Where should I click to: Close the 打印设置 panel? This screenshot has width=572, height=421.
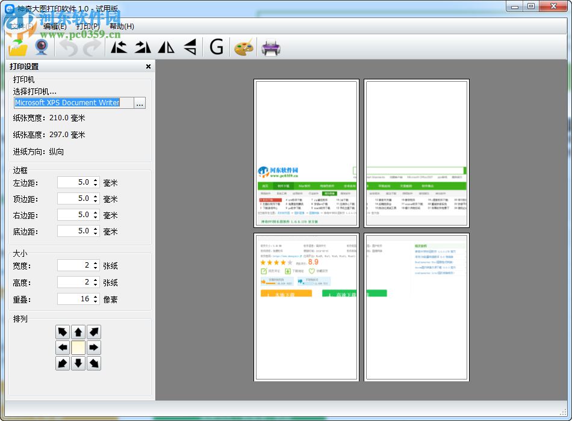(148, 67)
